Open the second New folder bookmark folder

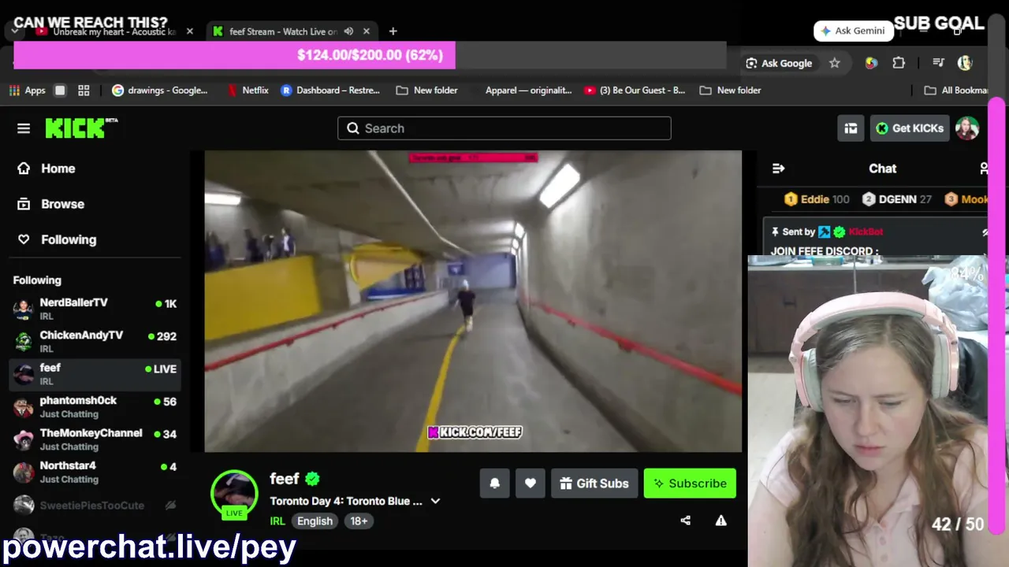(x=730, y=91)
